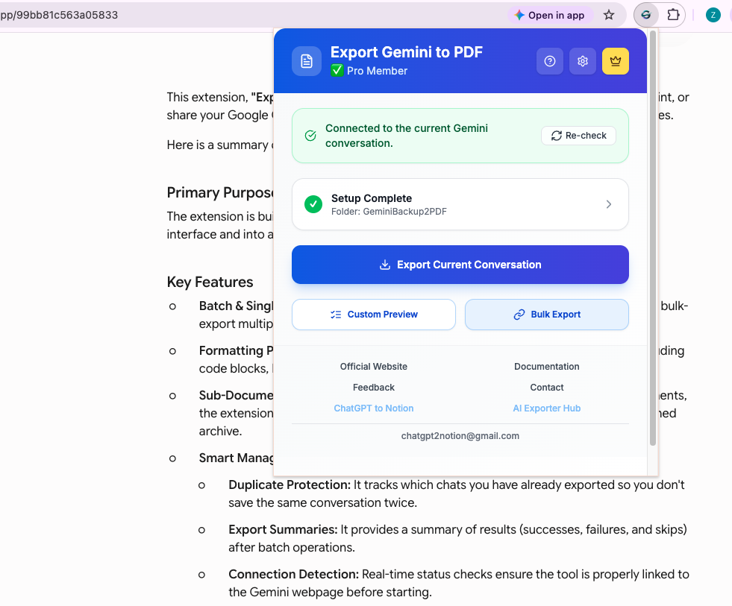732x606 pixels.
Task: Open the Documentation link
Action: tap(547, 367)
